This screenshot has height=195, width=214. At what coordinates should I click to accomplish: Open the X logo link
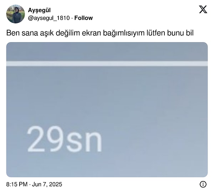tap(203, 9)
